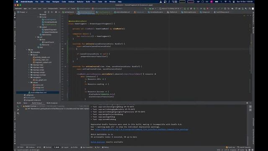Open the Analyze menu

pyautogui.click(x=71, y=2)
